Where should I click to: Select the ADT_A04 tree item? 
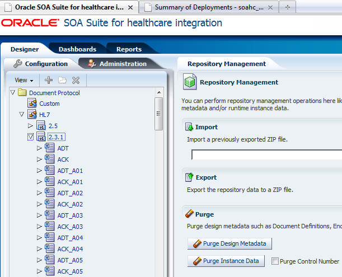pos(70,238)
